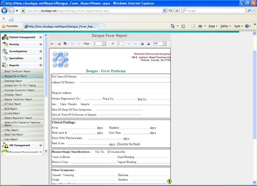The width and height of the screenshot is (257, 186).
Task: Open the Oncology Report from sidebar
Action: [x=13, y=95]
